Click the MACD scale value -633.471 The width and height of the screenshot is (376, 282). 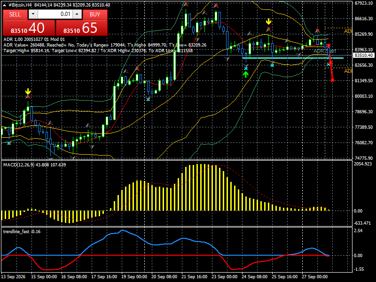click(362, 223)
